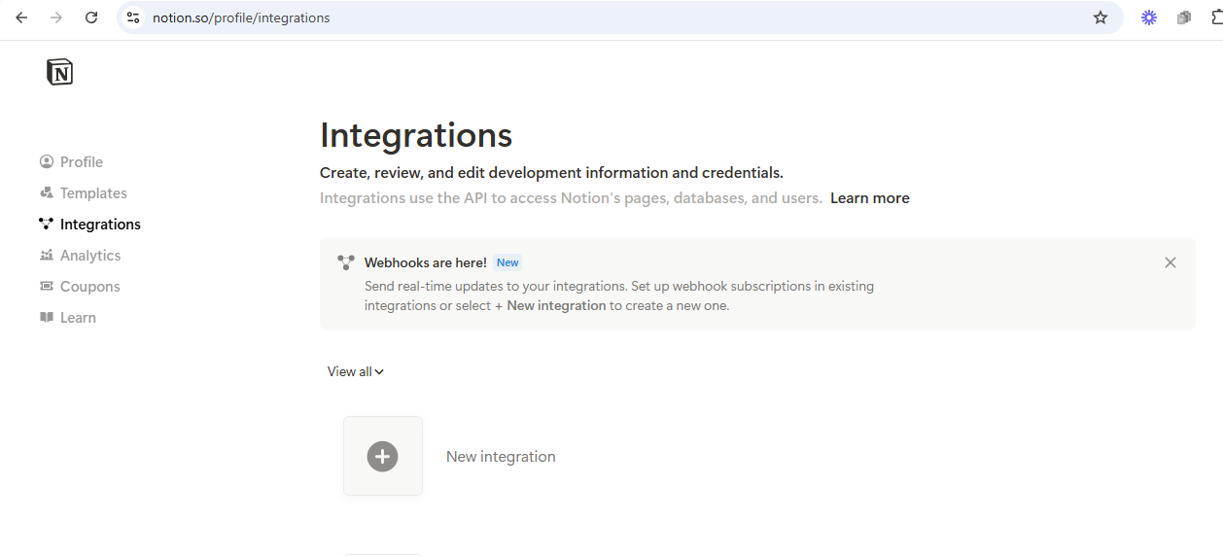This screenshot has width=1223, height=556.
Task: Open Templates in the sidebar
Action: coord(93,192)
